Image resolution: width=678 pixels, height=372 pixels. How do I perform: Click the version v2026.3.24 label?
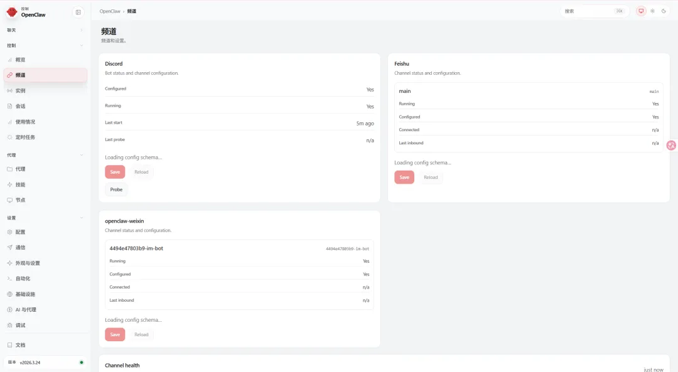coord(30,363)
